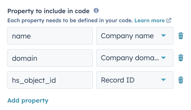Open the Record ID property dropdown

click(135, 80)
